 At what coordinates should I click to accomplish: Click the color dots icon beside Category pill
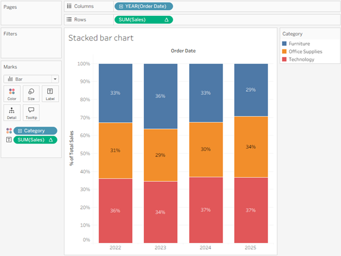pos(8,131)
